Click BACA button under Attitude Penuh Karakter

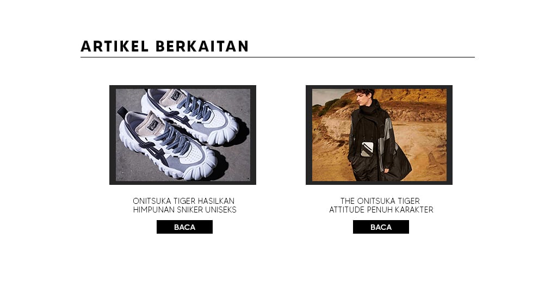pos(381,227)
